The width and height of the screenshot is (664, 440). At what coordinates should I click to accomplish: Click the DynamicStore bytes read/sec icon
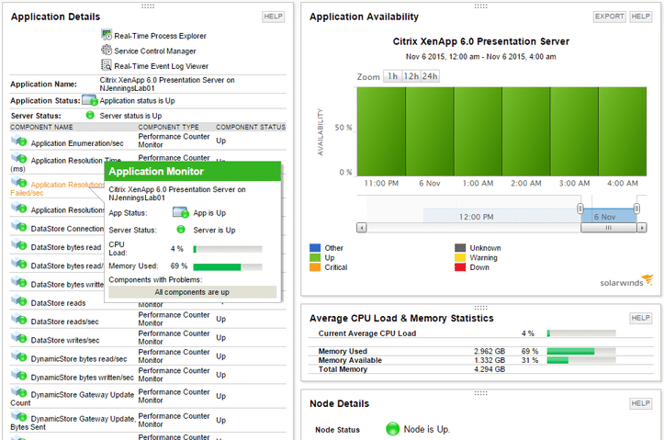click(18, 356)
